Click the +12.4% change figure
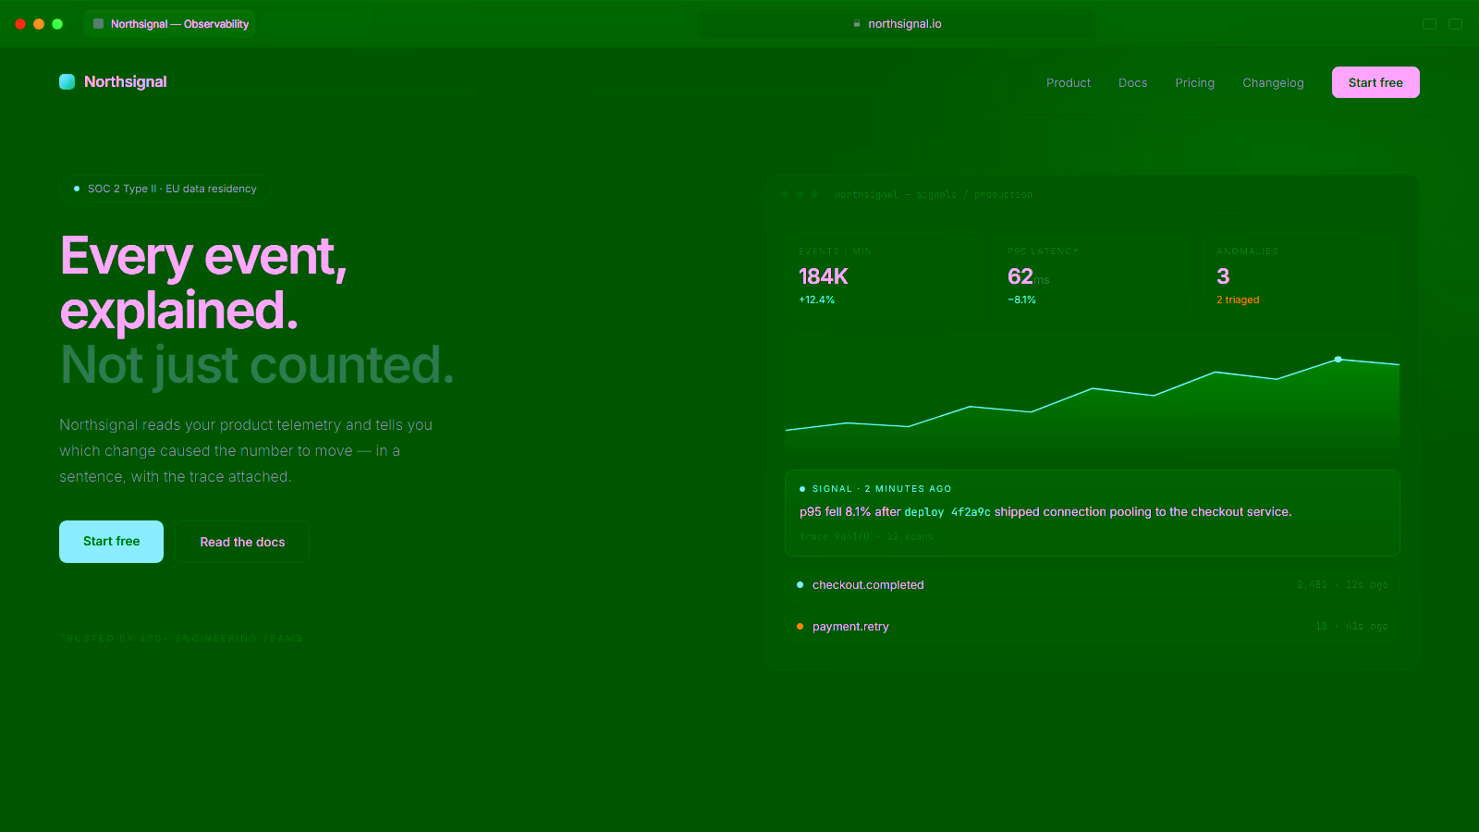Screen dimensions: 1479x832 tap(816, 300)
